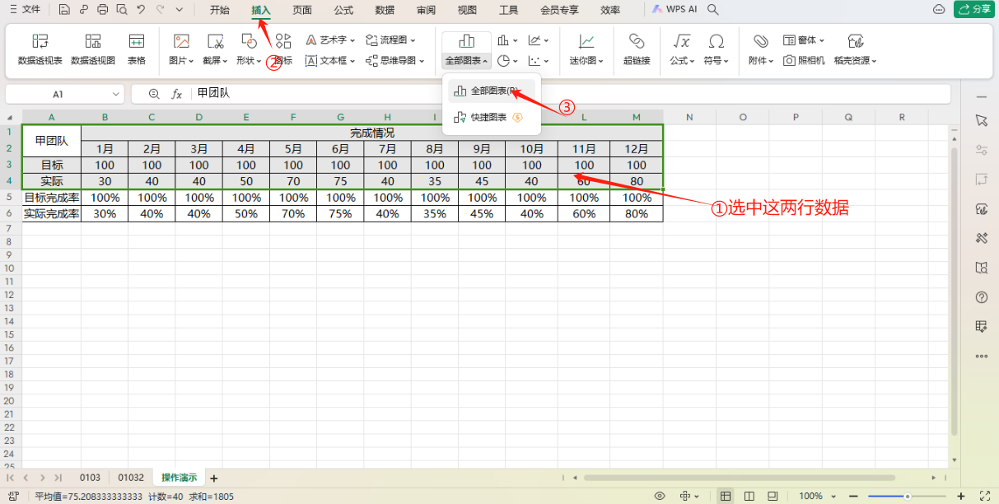
Task: Open the 会员专享 member tab
Action: pos(559,10)
